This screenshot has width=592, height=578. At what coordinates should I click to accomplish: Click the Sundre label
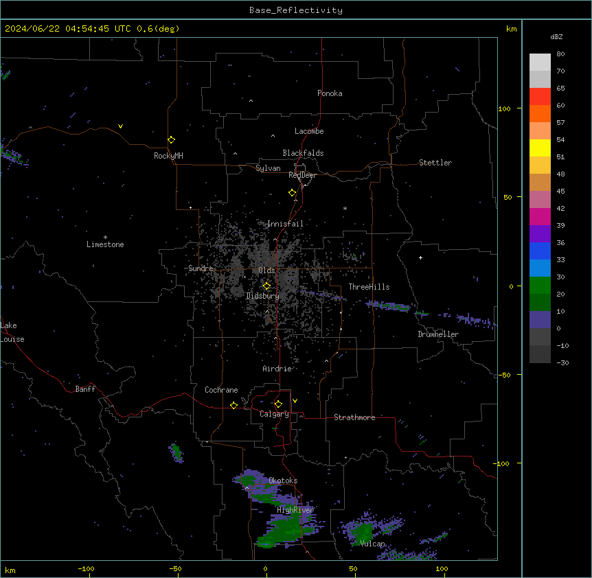coord(201,268)
